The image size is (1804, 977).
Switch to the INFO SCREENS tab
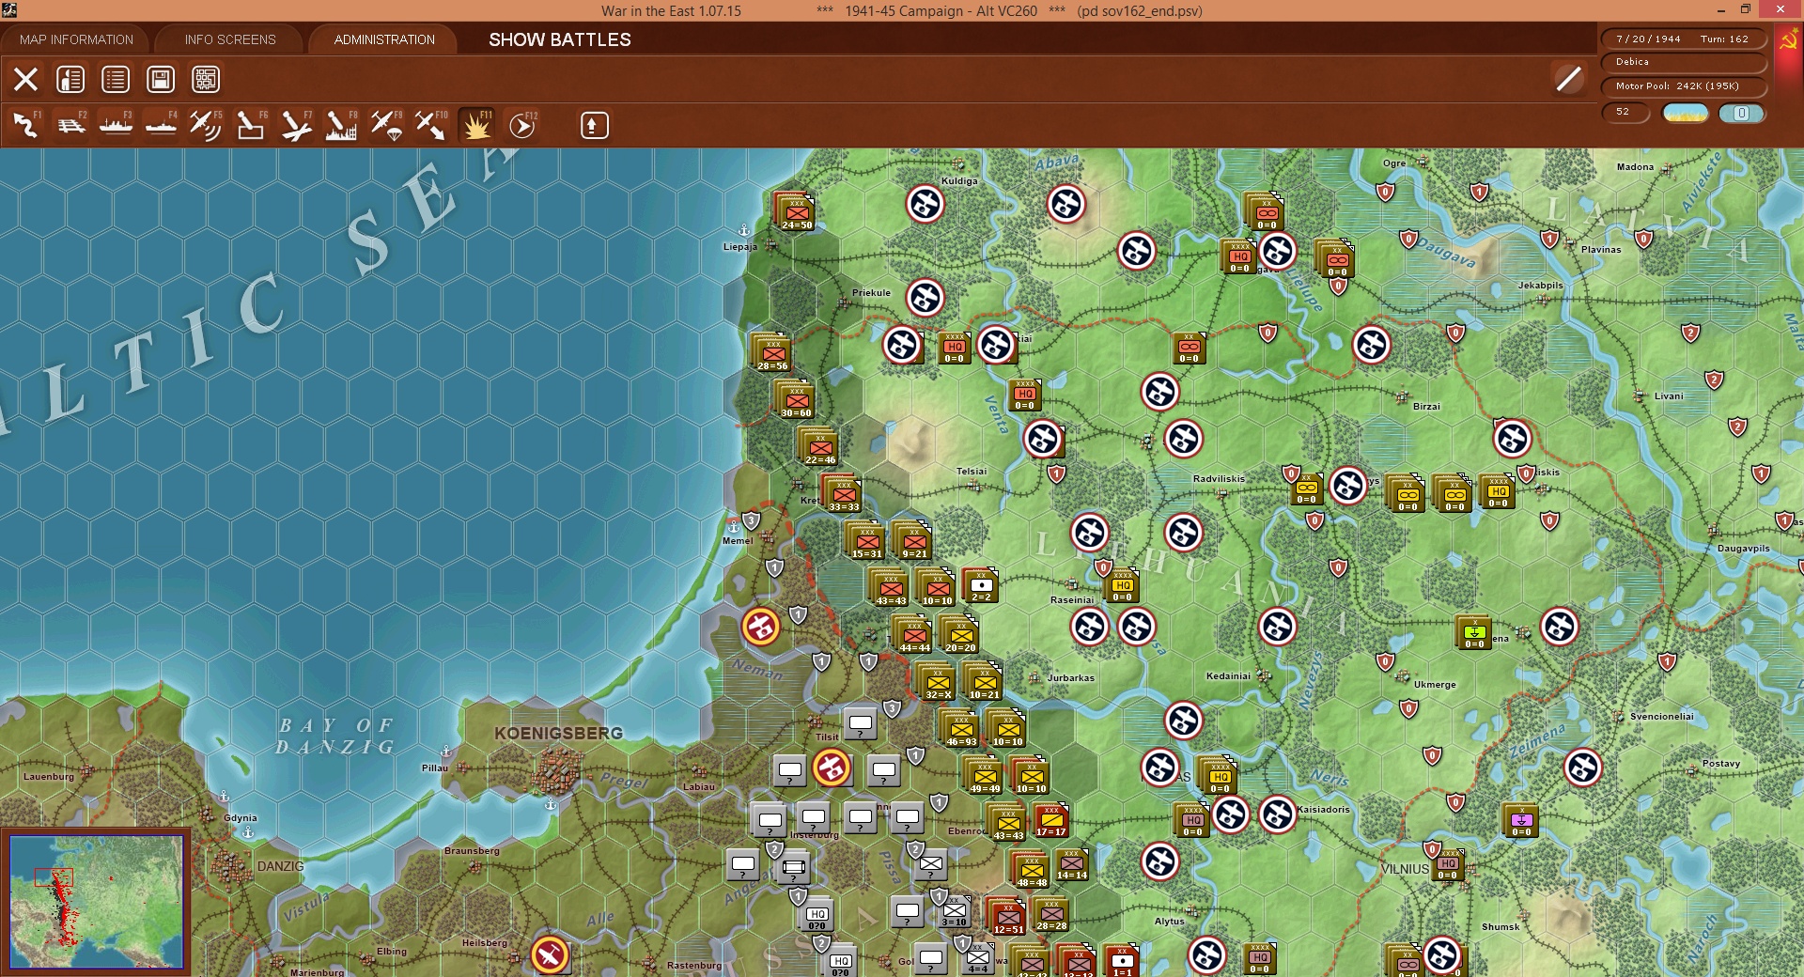point(230,39)
